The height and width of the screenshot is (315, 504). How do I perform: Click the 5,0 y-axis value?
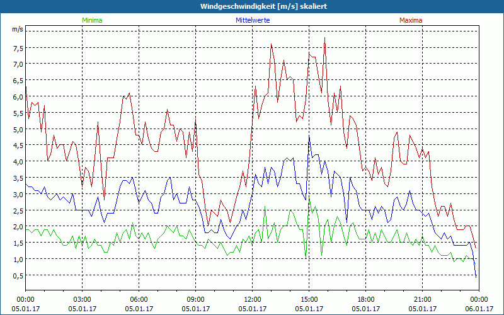point(18,130)
